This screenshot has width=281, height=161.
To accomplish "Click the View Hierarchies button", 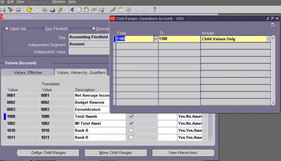I will coord(183,153).
